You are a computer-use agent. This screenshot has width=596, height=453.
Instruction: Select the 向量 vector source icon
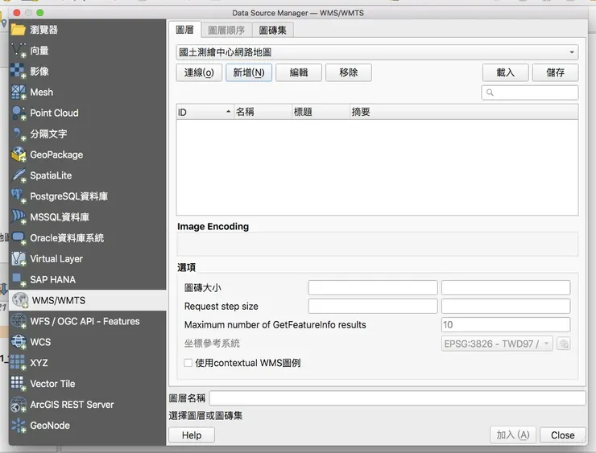[x=19, y=51]
